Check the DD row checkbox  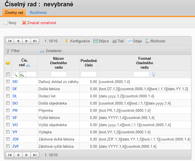8,82
